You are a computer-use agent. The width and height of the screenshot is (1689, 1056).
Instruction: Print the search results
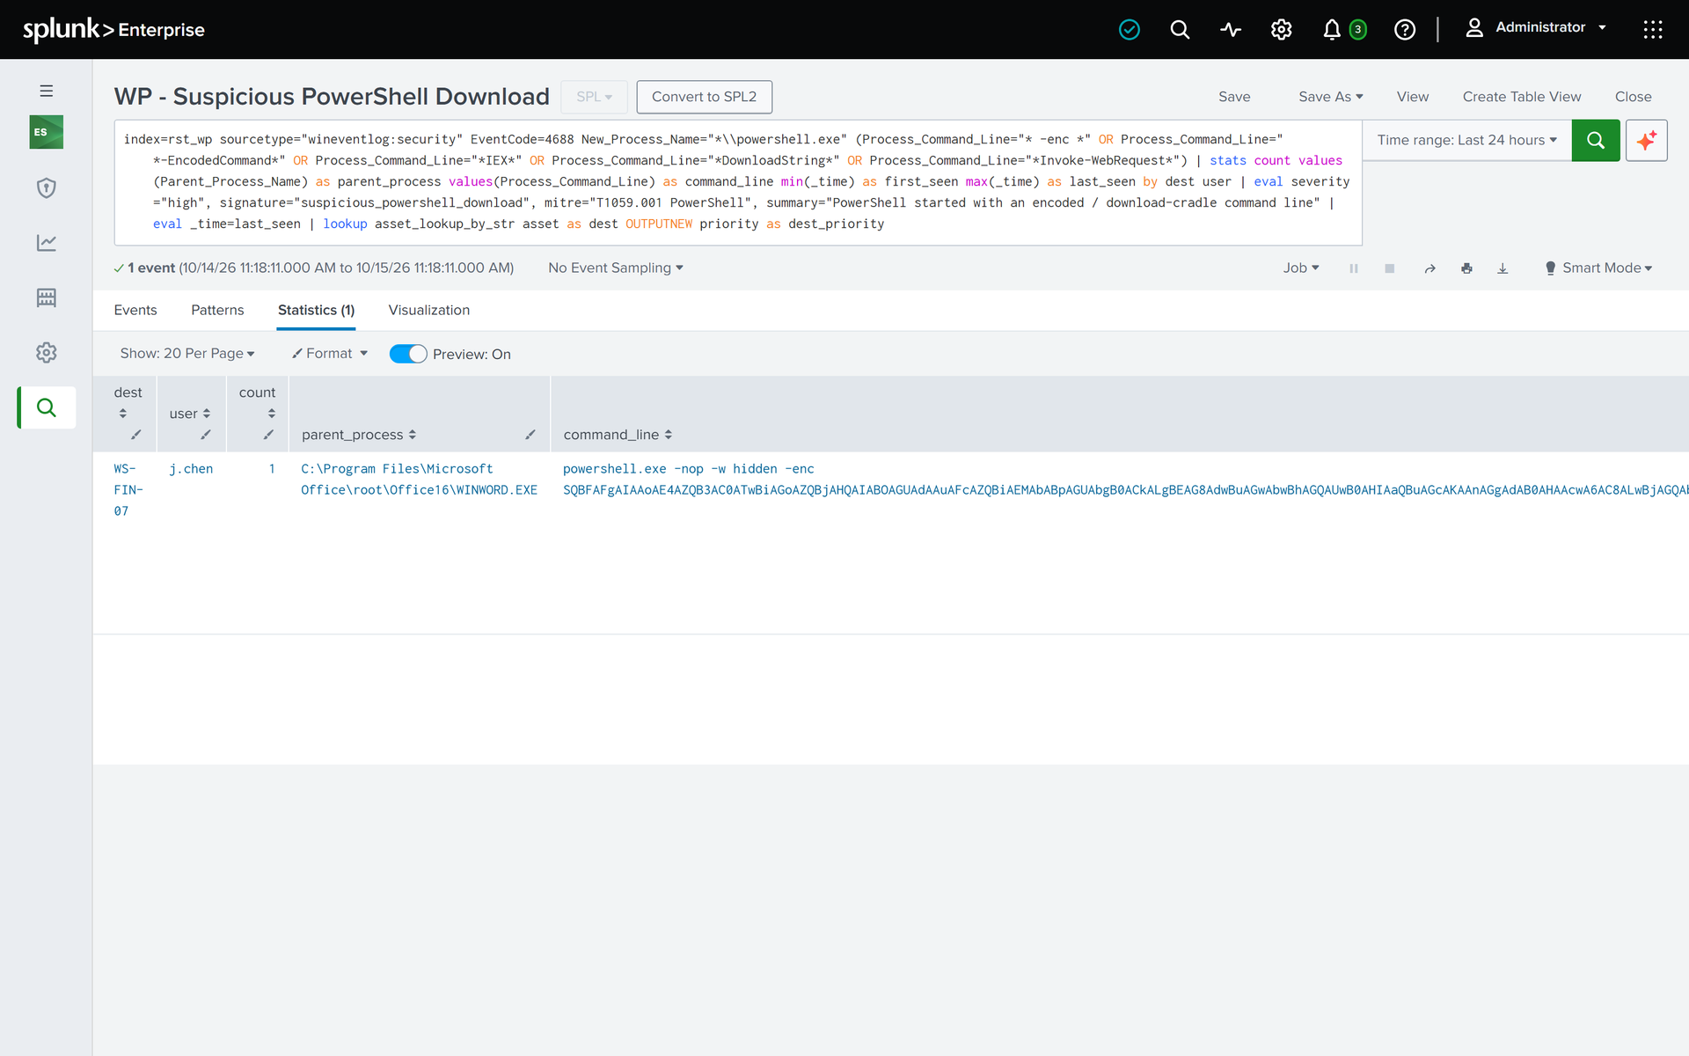tap(1466, 268)
